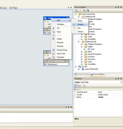Click the Servers node icon
Screen dimensions: 123x129
[x=80, y=67]
